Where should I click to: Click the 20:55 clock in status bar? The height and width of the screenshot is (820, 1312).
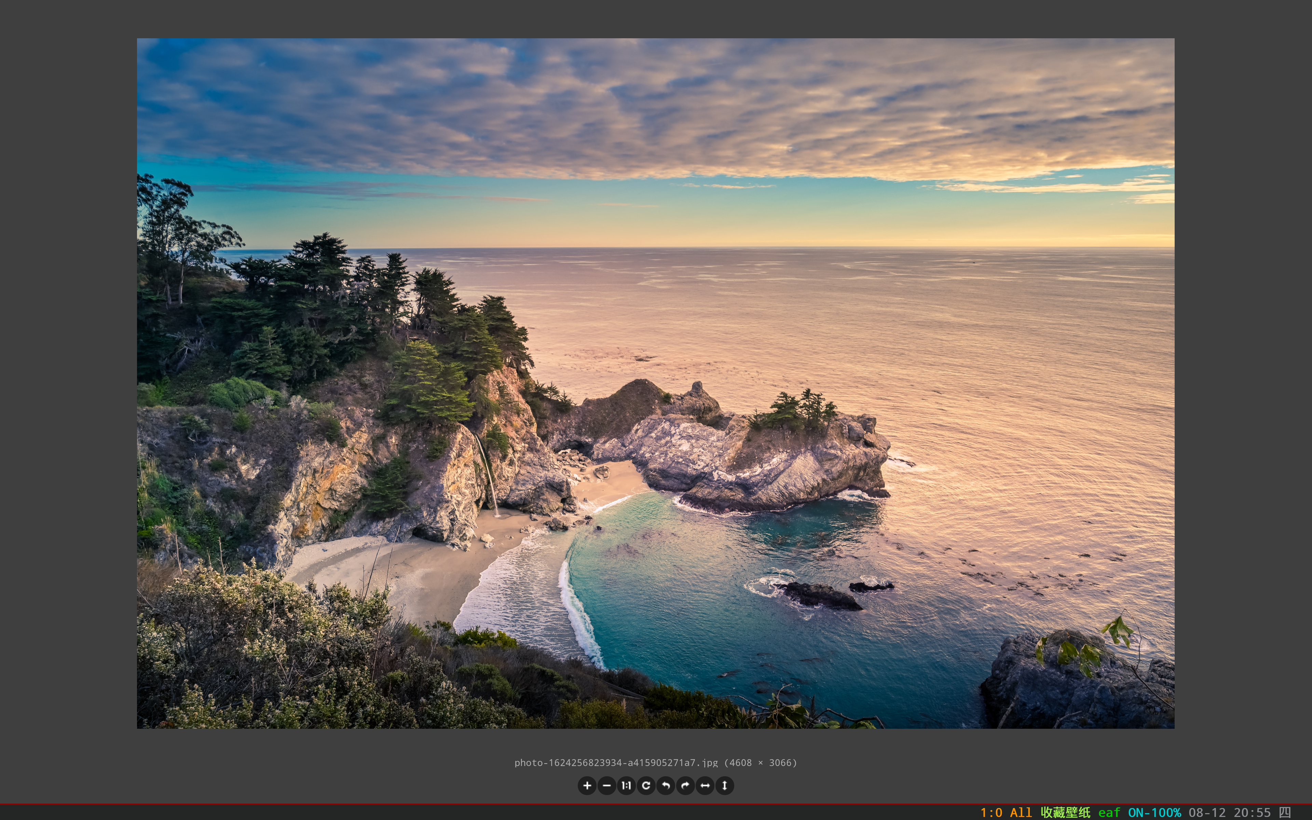tap(1252, 812)
